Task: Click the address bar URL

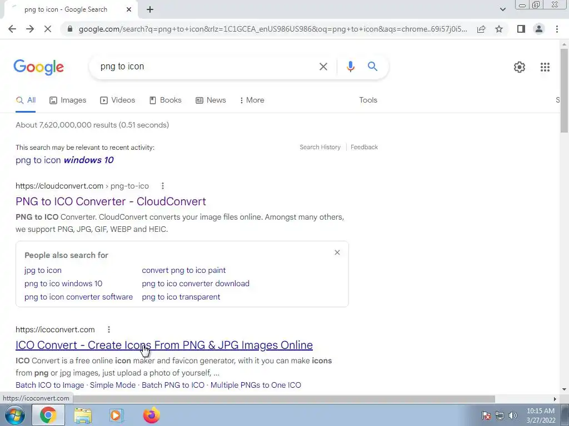Action: click(x=272, y=29)
